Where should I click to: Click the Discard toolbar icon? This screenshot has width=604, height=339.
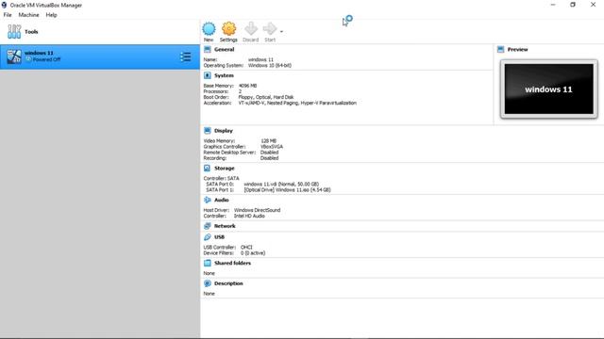[251, 29]
